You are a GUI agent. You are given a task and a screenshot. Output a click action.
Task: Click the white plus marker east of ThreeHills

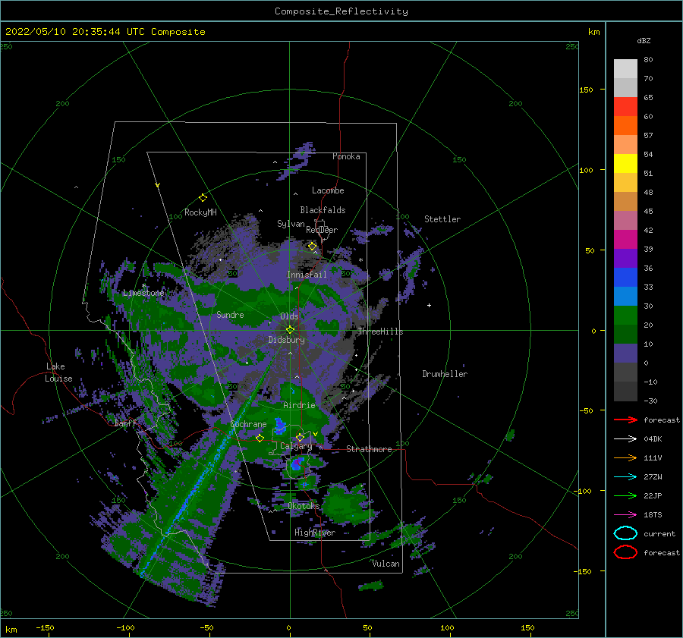(x=429, y=305)
